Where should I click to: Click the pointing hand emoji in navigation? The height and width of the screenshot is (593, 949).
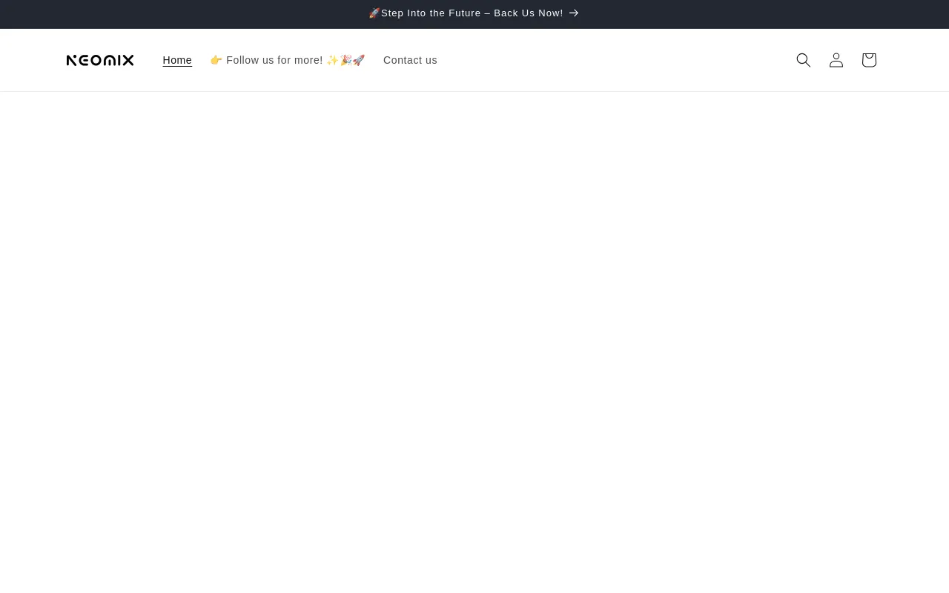click(x=216, y=60)
